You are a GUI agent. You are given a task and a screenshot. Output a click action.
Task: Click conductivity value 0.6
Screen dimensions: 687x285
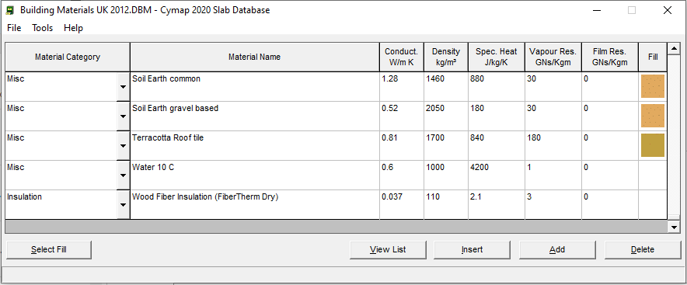click(388, 167)
